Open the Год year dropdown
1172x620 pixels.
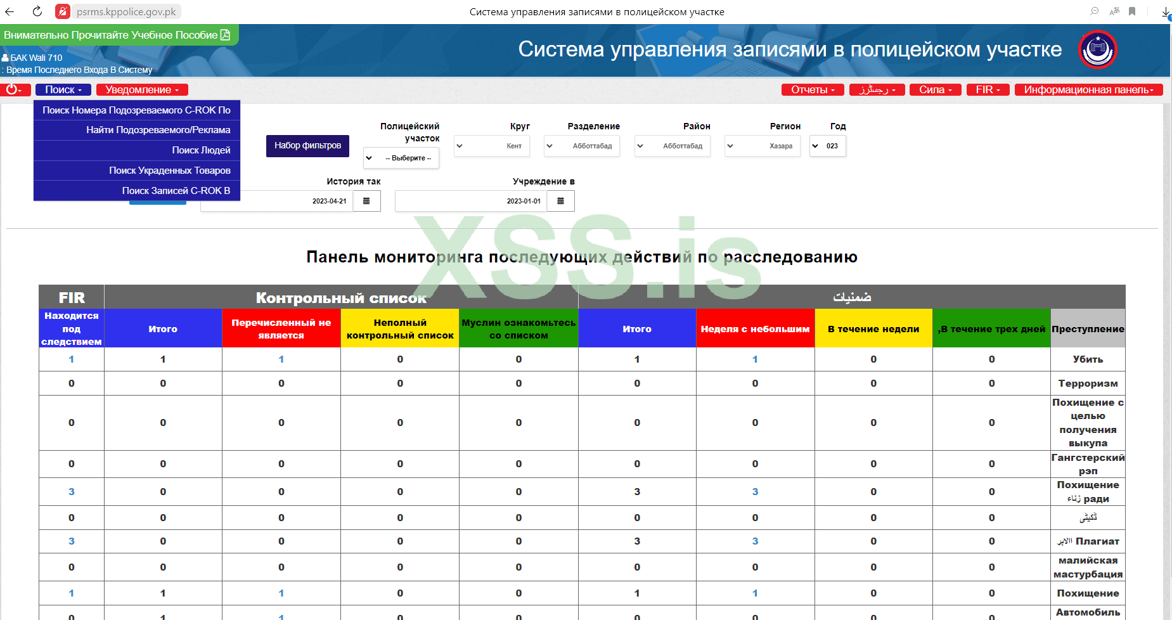point(828,146)
